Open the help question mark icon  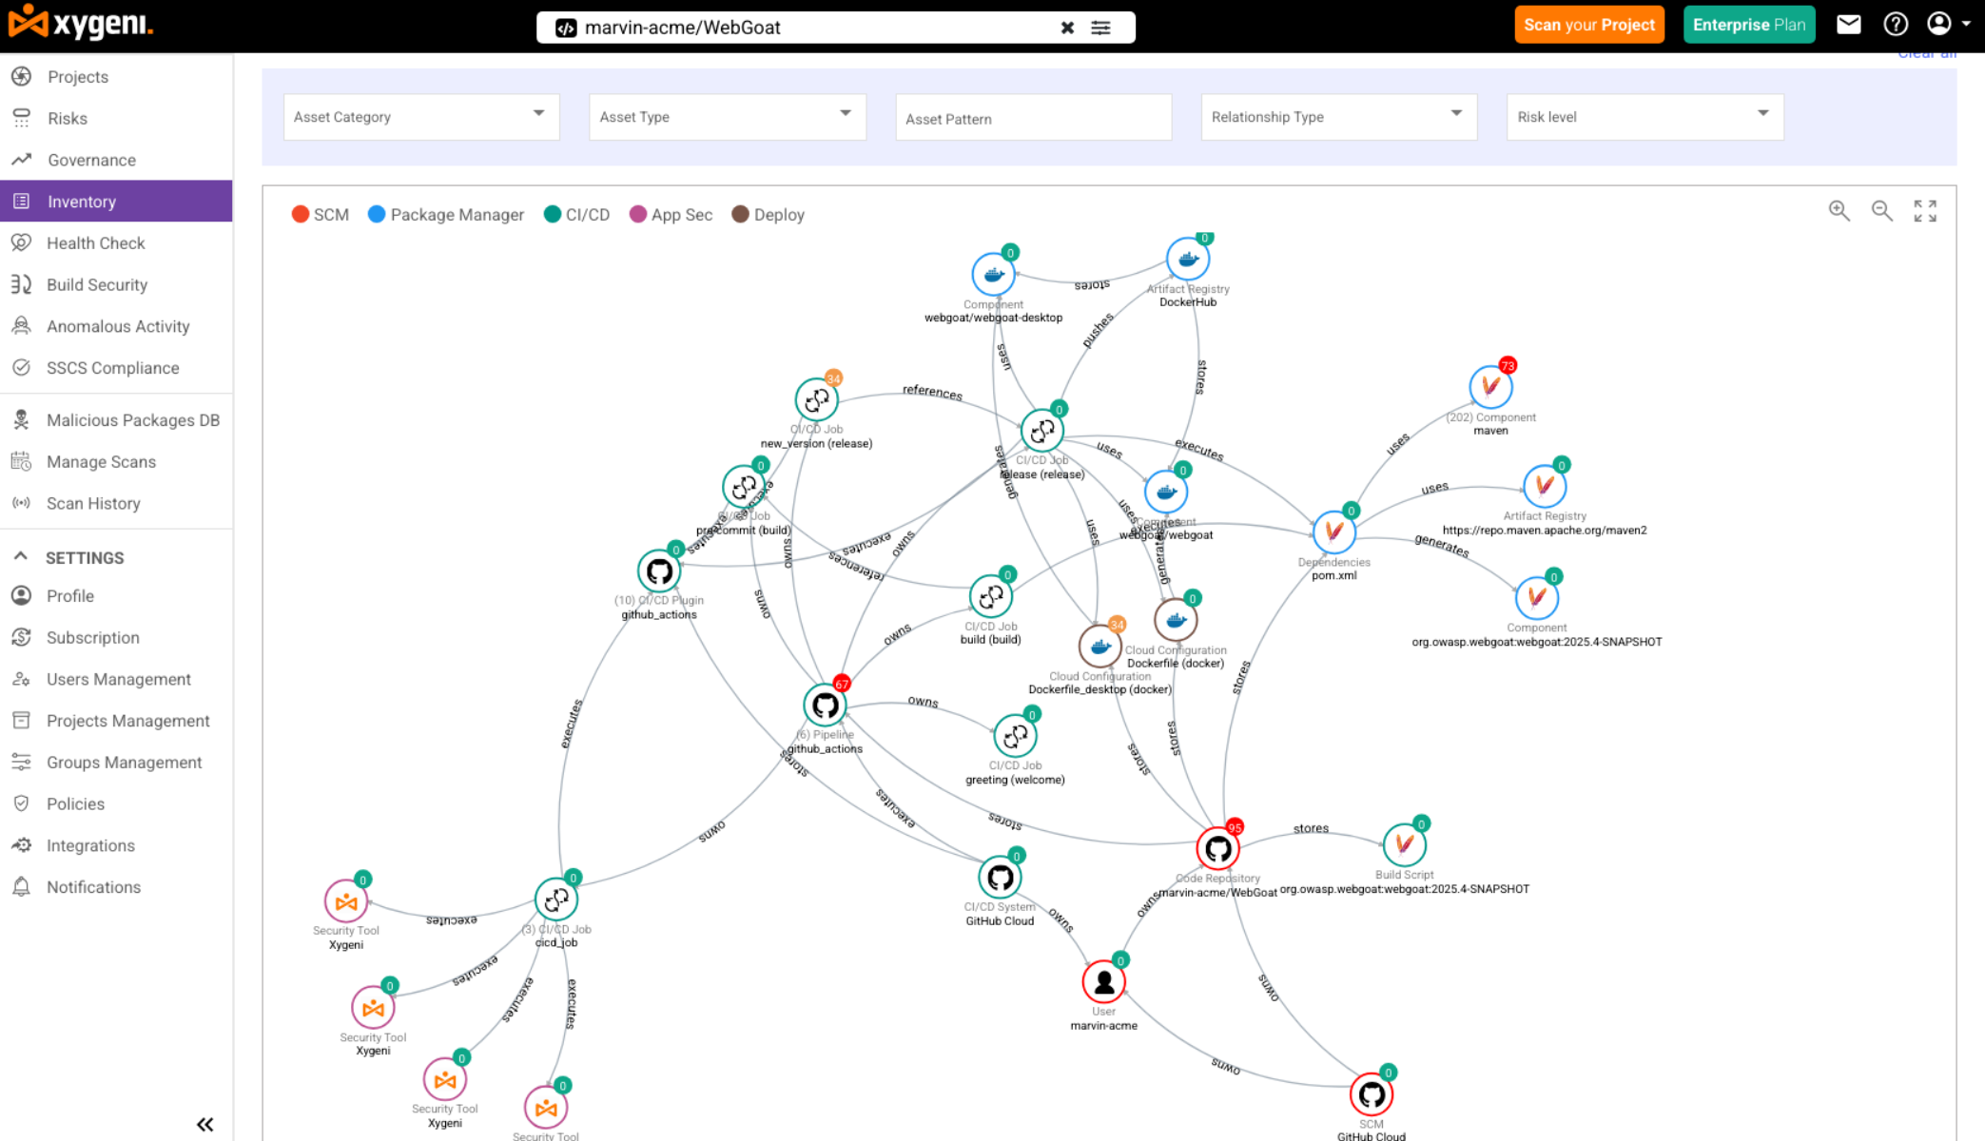1896,25
